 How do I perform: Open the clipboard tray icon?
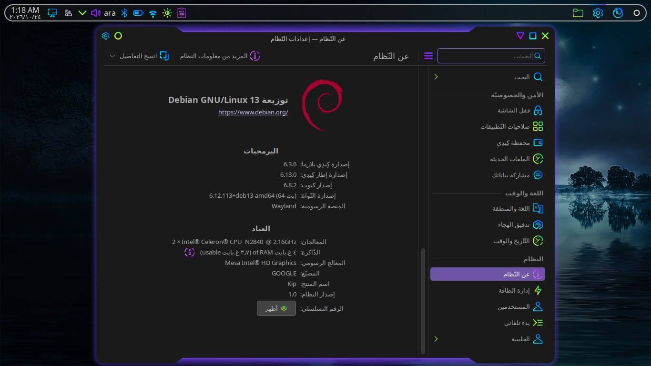181,13
